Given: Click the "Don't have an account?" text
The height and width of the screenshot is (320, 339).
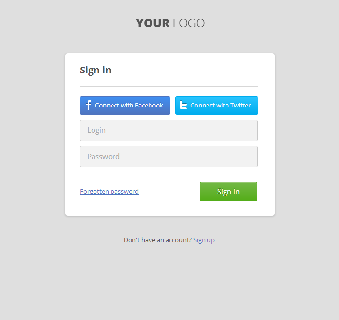Looking at the screenshot, I should click(x=157, y=240).
